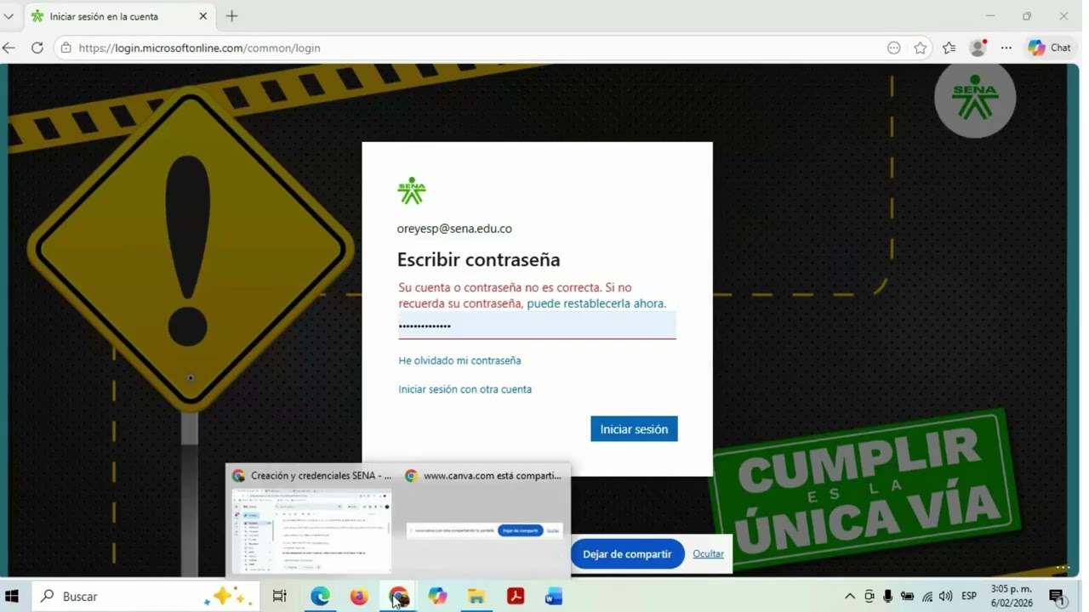This screenshot has width=1089, height=612.
Task: Close the 'Iniciar sesión en la cuenta' tab
Action: coord(203,16)
